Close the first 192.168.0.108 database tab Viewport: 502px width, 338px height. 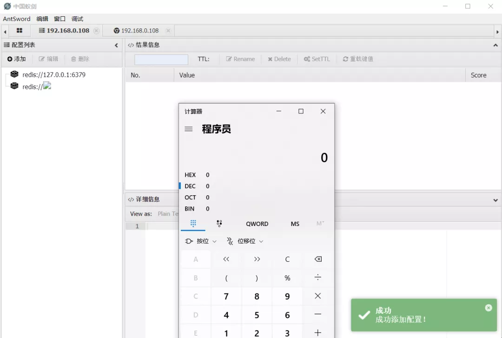point(96,31)
